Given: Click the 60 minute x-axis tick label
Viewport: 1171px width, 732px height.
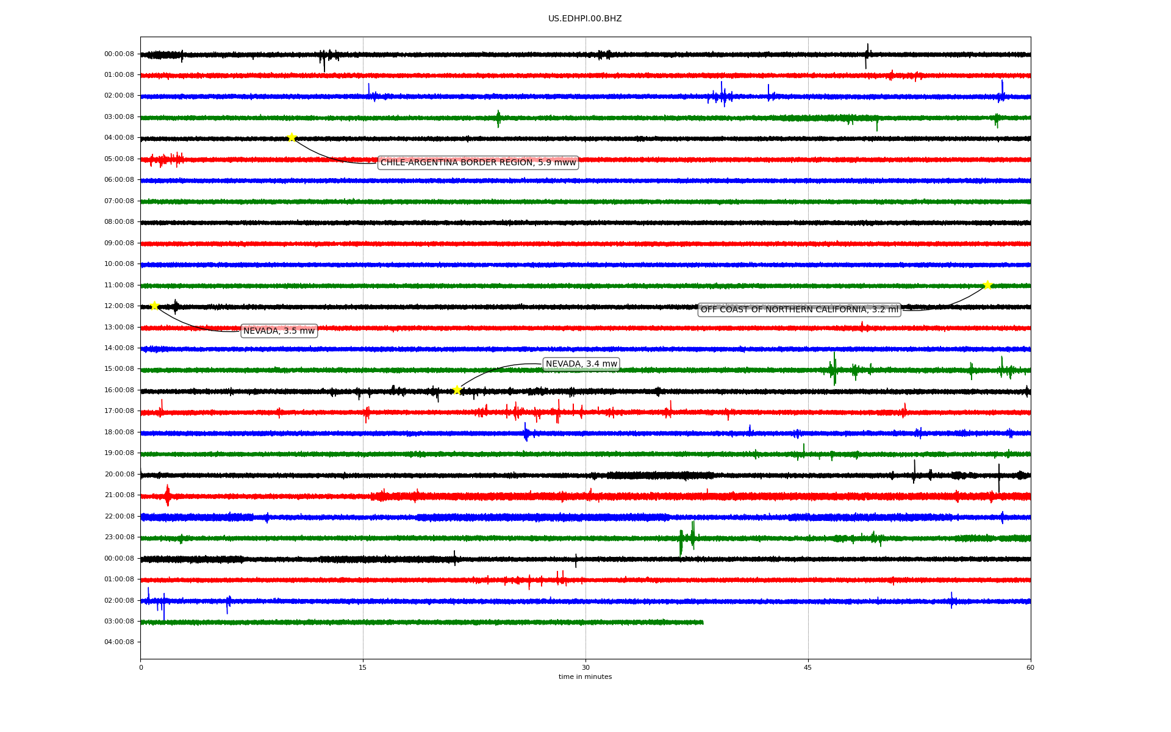Looking at the screenshot, I should [x=1030, y=667].
